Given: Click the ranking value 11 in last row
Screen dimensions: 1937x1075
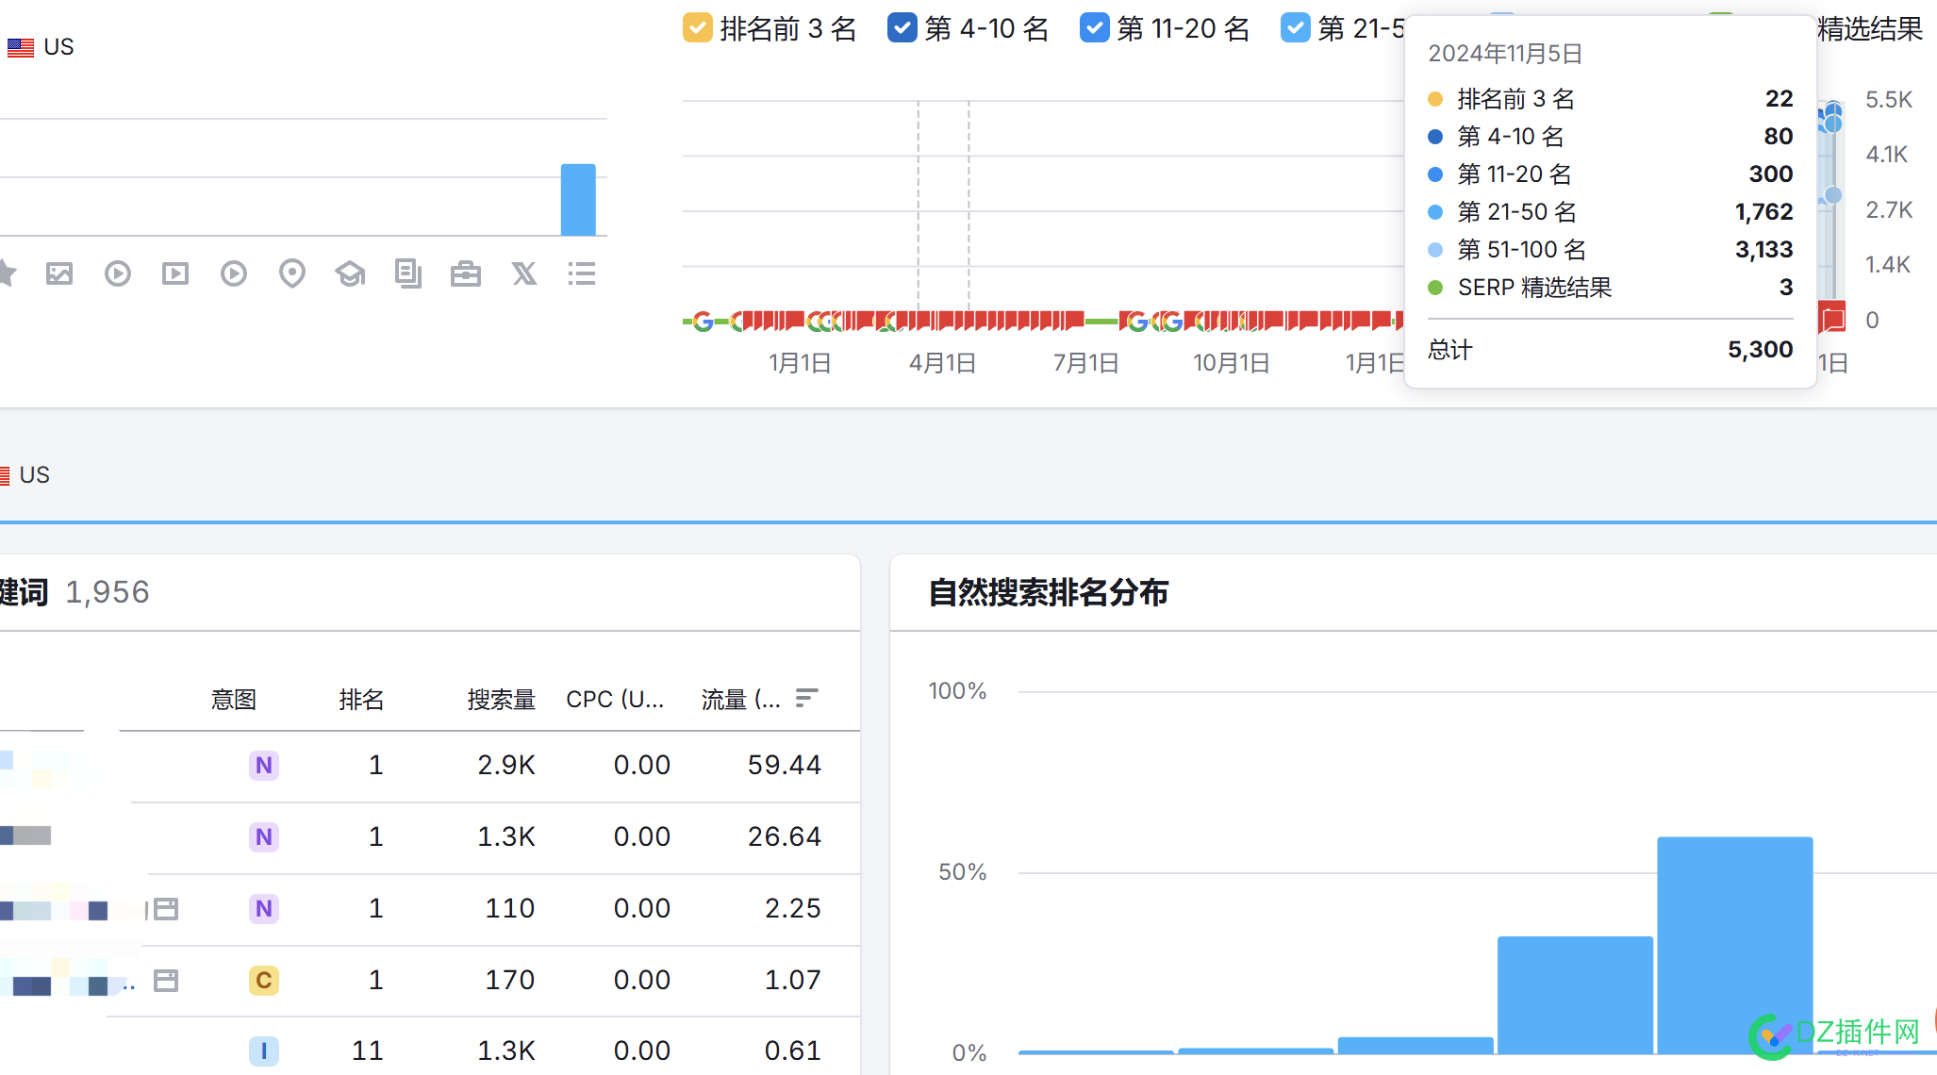Looking at the screenshot, I should click(368, 1051).
